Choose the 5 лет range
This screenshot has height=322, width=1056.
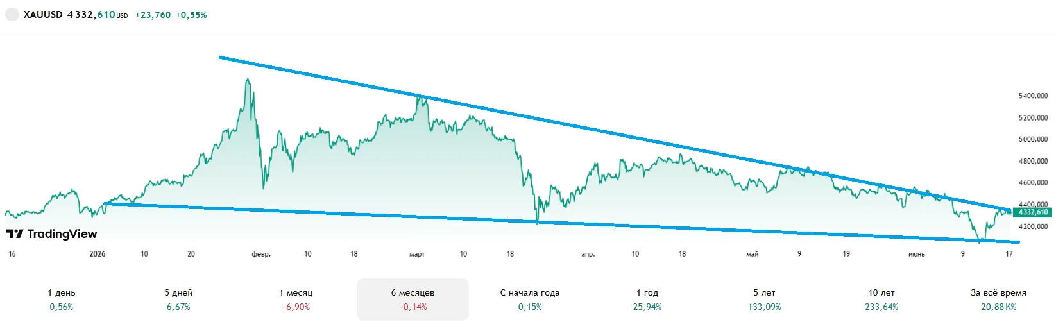point(764,300)
